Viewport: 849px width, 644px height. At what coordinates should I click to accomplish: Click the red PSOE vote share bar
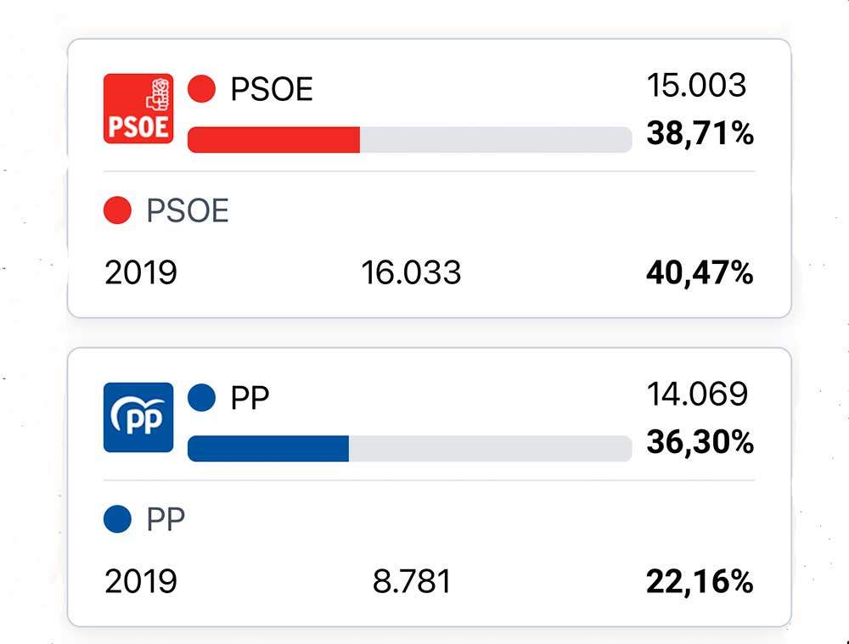pyautogui.click(x=273, y=139)
